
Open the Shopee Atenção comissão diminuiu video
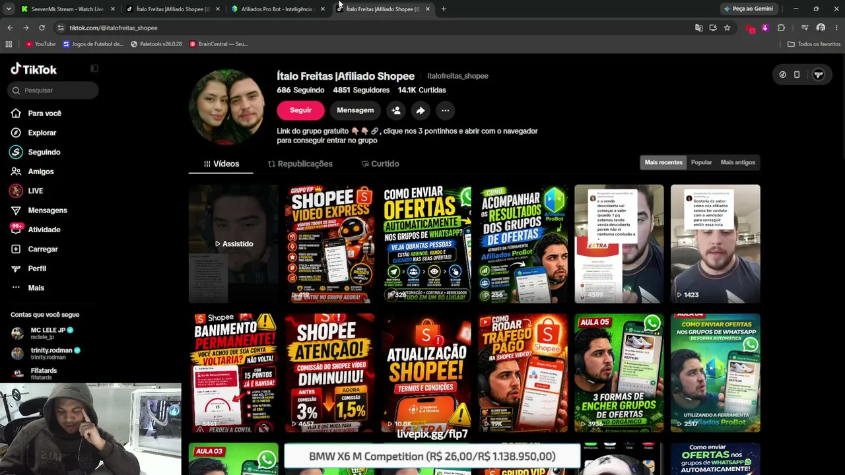tap(329, 373)
